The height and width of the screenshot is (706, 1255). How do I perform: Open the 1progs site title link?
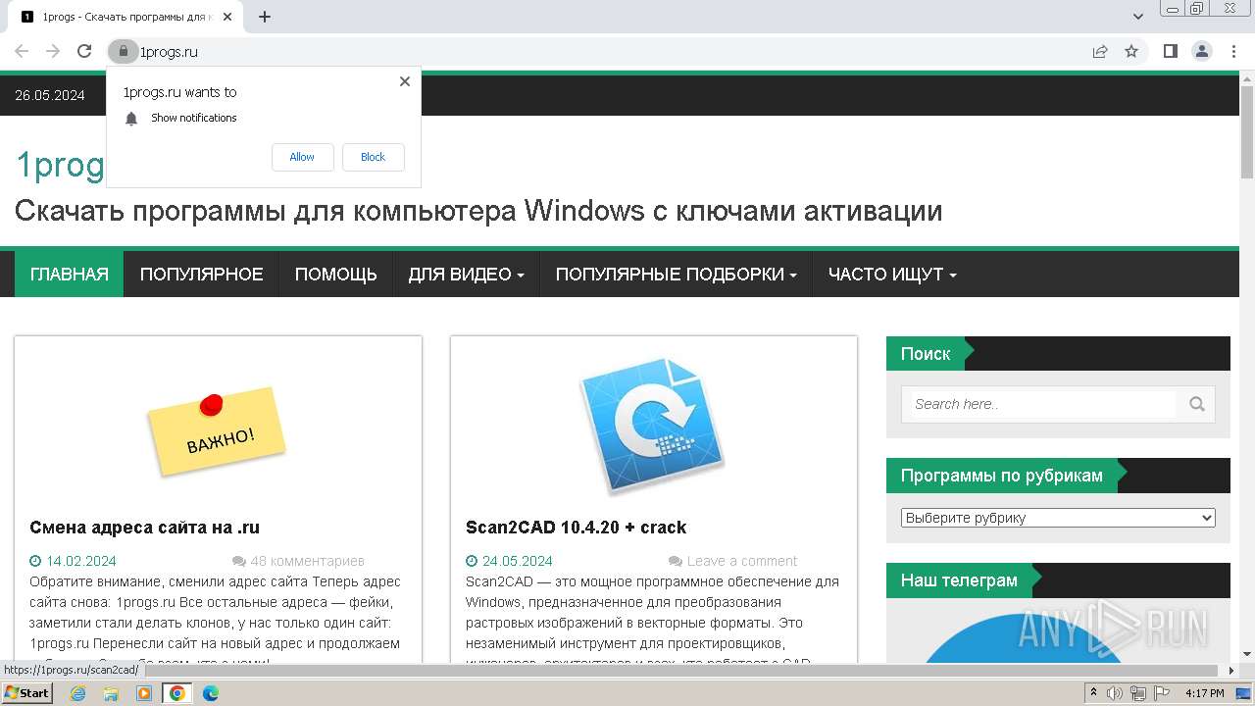60,165
